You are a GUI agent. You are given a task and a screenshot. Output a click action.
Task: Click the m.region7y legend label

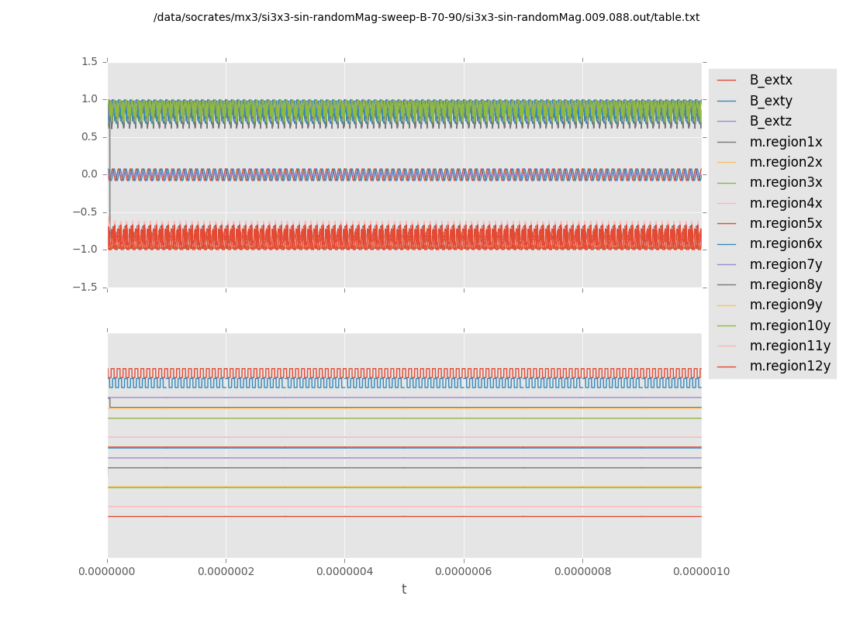786,264
